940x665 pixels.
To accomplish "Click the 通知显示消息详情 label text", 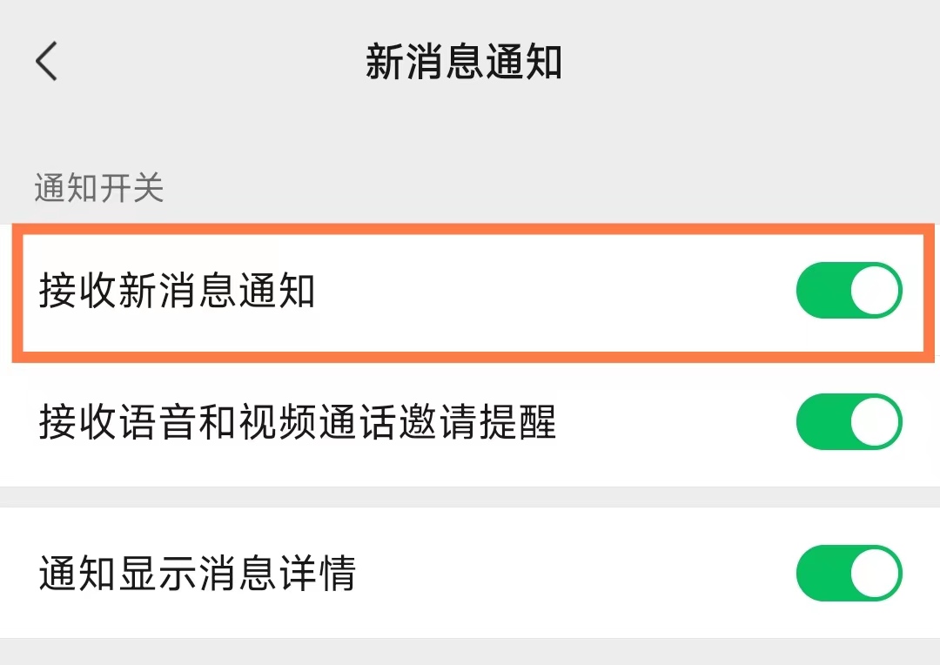I will tap(198, 574).
